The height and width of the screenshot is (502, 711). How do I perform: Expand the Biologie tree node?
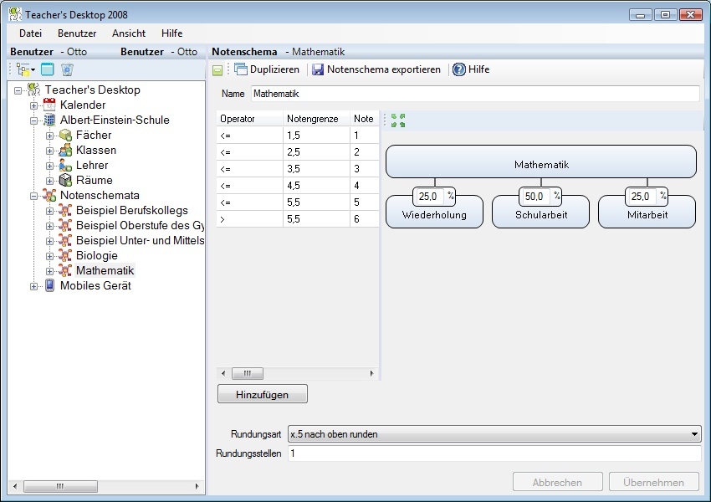49,256
